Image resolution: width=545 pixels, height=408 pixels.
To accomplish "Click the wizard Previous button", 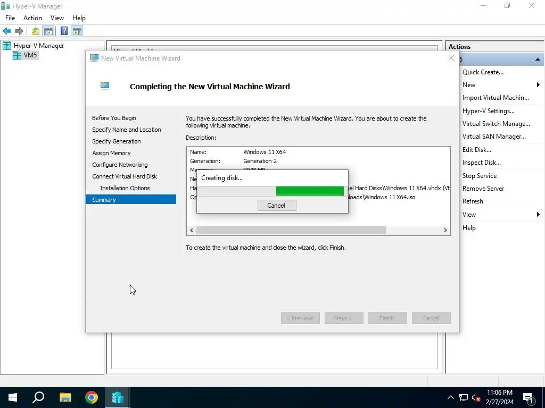I will coord(300,318).
